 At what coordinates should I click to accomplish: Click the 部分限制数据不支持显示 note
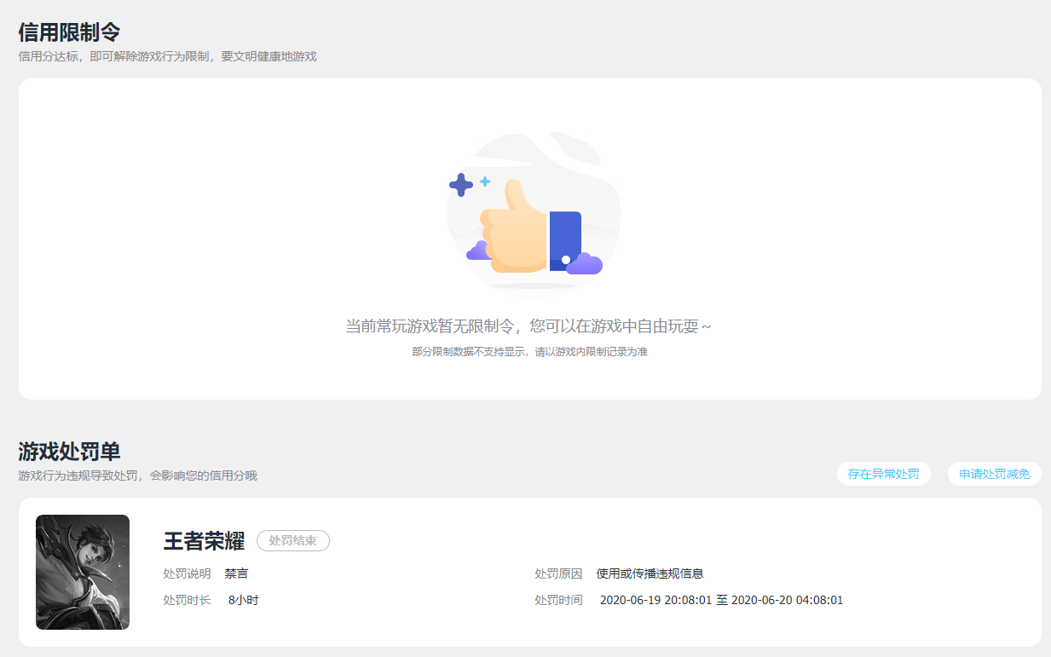pos(529,351)
